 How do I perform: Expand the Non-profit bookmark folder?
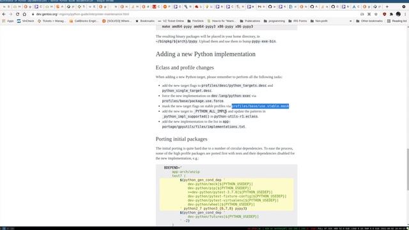click(x=319, y=21)
